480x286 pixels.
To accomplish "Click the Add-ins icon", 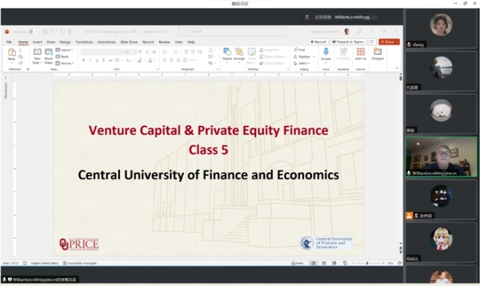I will click(x=361, y=53).
